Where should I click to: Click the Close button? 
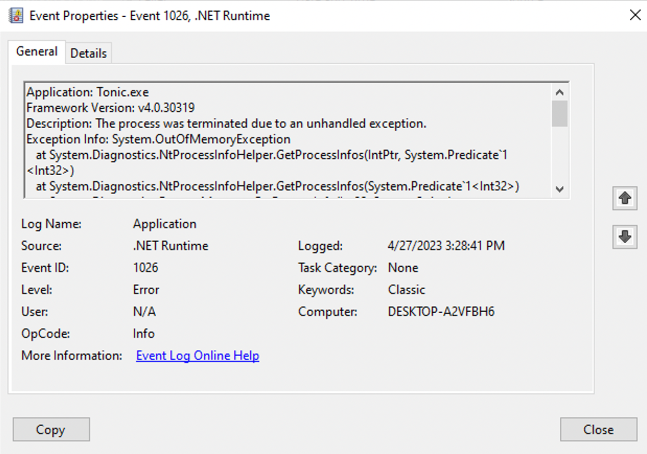click(598, 429)
